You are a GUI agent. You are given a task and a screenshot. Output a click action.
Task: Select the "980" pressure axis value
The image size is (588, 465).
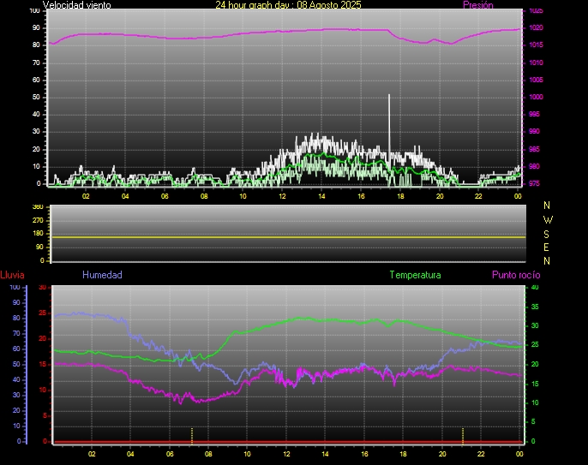click(534, 166)
